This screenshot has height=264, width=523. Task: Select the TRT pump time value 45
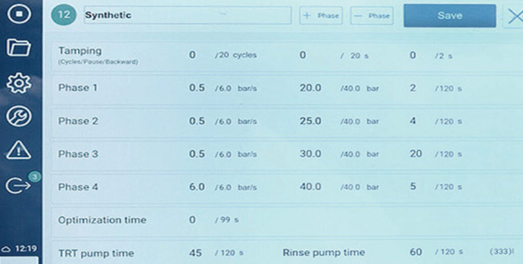[x=195, y=253]
